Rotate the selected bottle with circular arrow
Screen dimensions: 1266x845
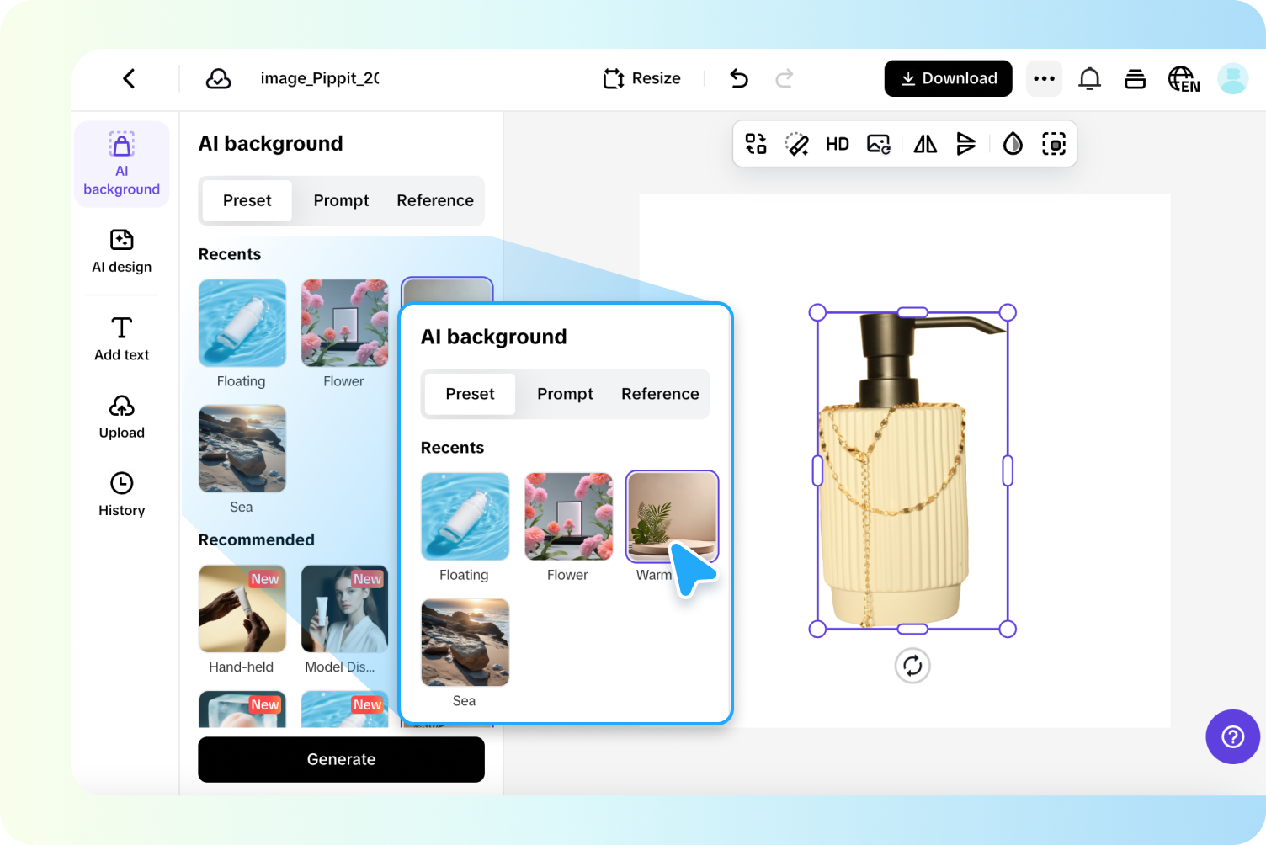pos(912,665)
